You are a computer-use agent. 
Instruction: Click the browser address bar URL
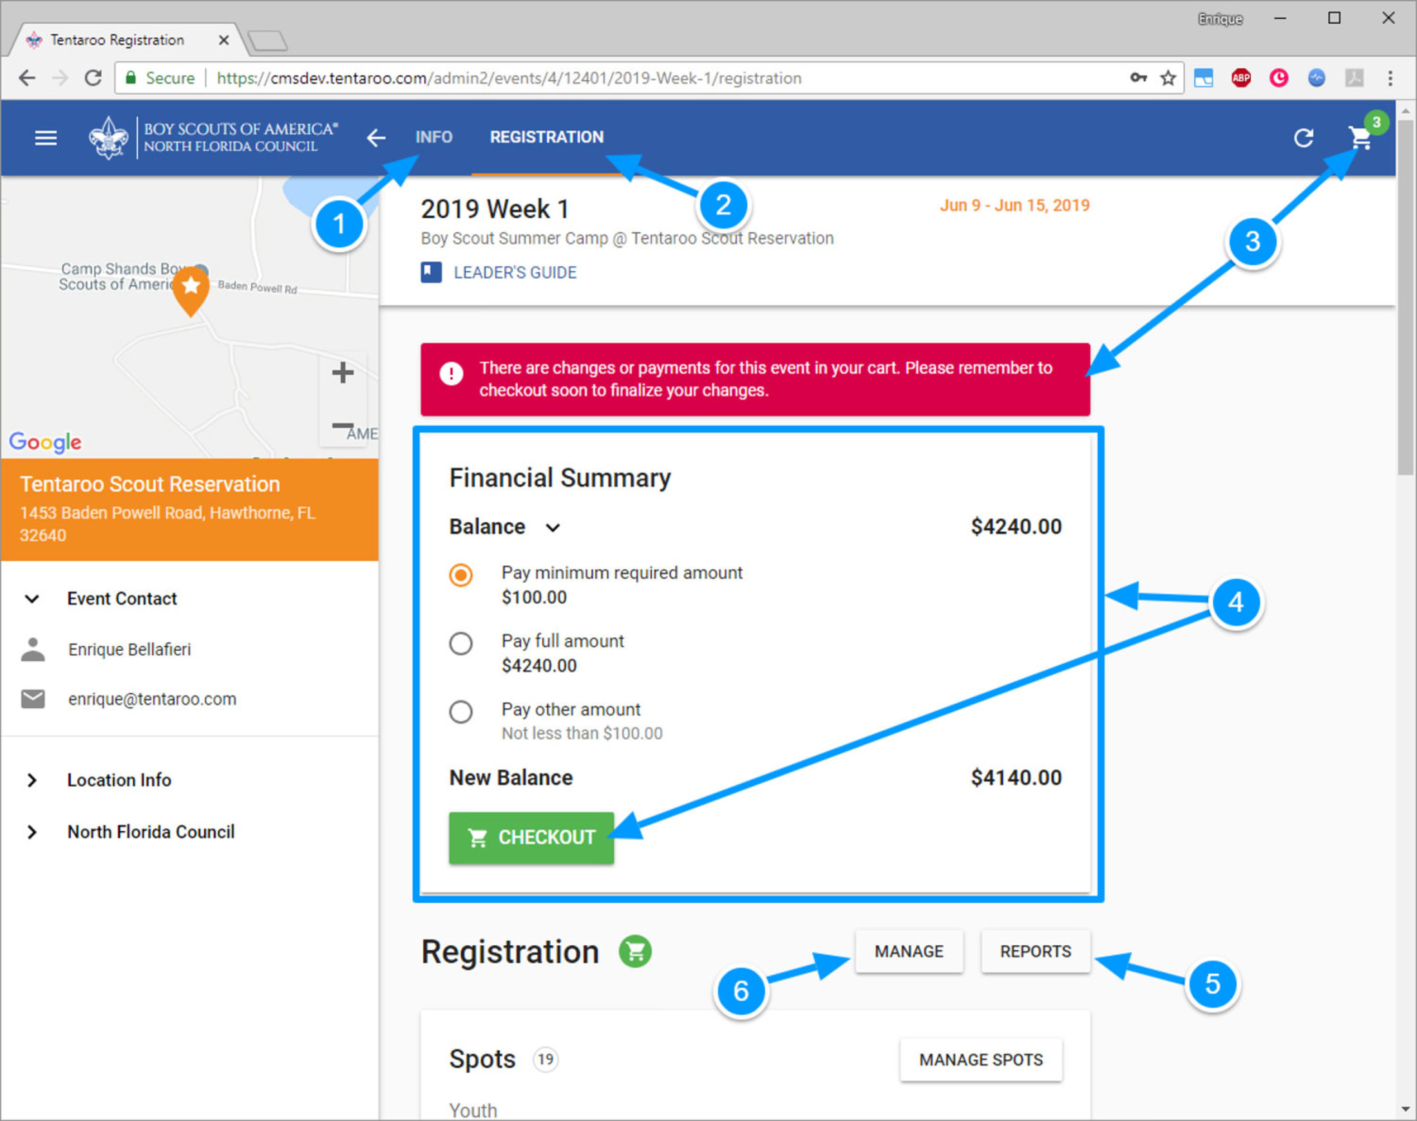(x=509, y=78)
